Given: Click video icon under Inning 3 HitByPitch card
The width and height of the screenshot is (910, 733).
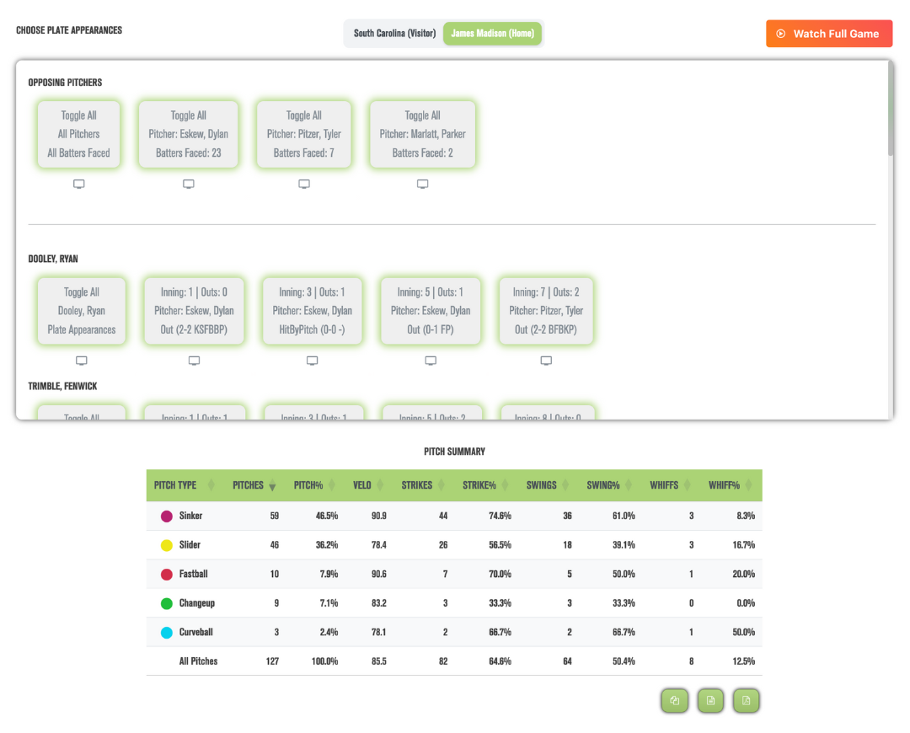Looking at the screenshot, I should click(x=313, y=361).
